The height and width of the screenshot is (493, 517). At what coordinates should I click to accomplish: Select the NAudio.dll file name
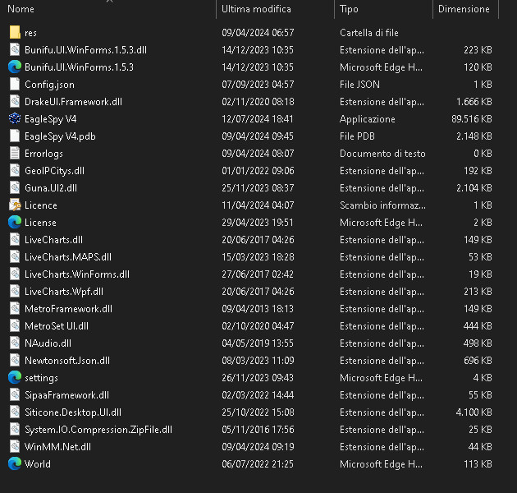48,343
